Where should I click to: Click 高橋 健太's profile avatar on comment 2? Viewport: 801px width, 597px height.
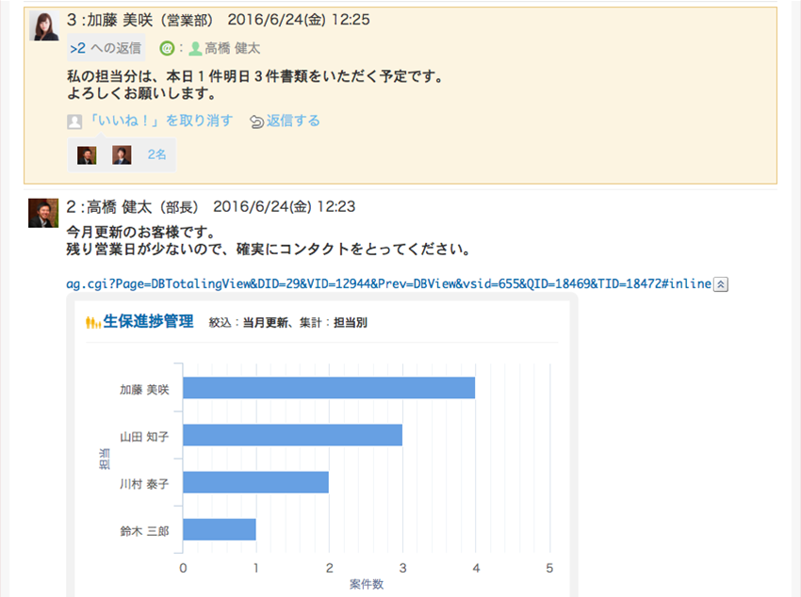point(43,213)
